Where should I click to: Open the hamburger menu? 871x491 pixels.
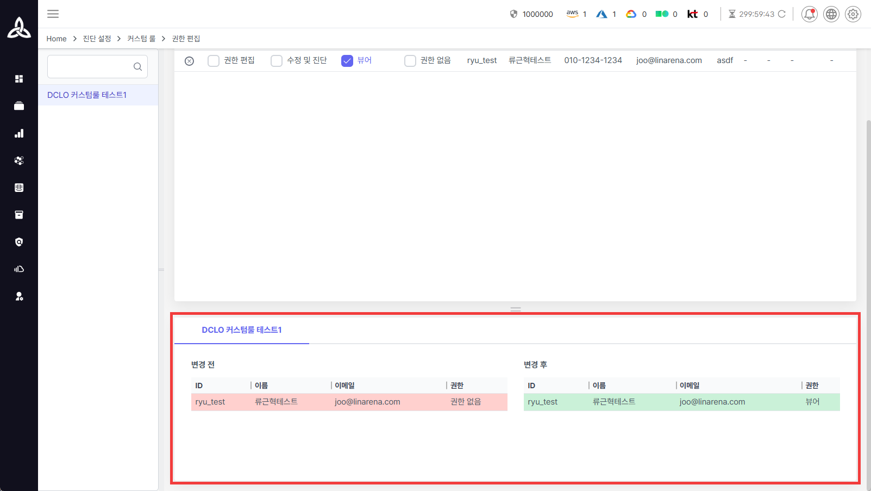(x=53, y=14)
